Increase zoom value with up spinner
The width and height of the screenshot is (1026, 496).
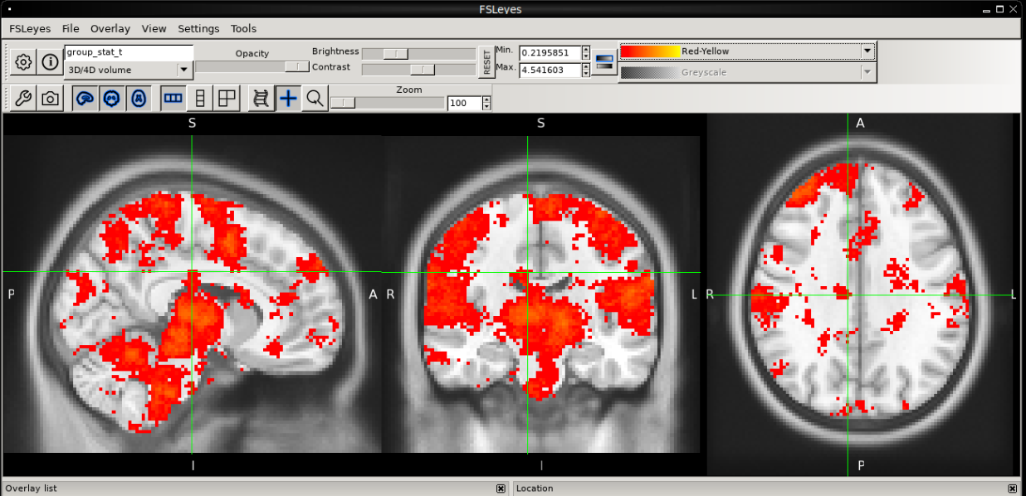(486, 100)
